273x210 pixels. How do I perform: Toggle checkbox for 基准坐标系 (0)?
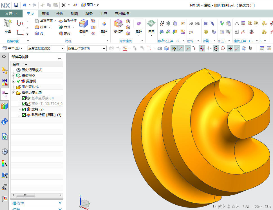[24, 98]
